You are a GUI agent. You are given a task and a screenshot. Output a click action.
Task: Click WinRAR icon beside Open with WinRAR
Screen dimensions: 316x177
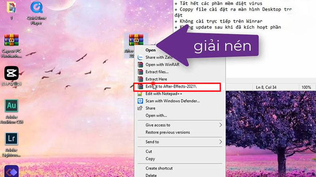click(140, 65)
